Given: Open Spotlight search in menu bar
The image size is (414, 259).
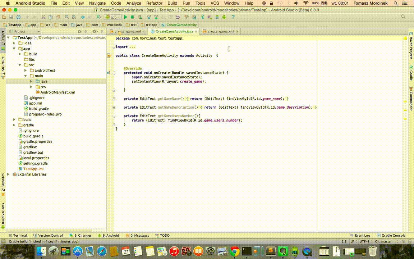Looking at the screenshot, I should pos(396,3).
